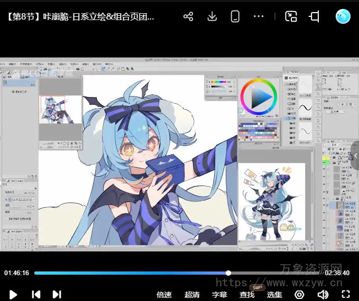Skip to the next video
This screenshot has height=301, width=359.
57,294
